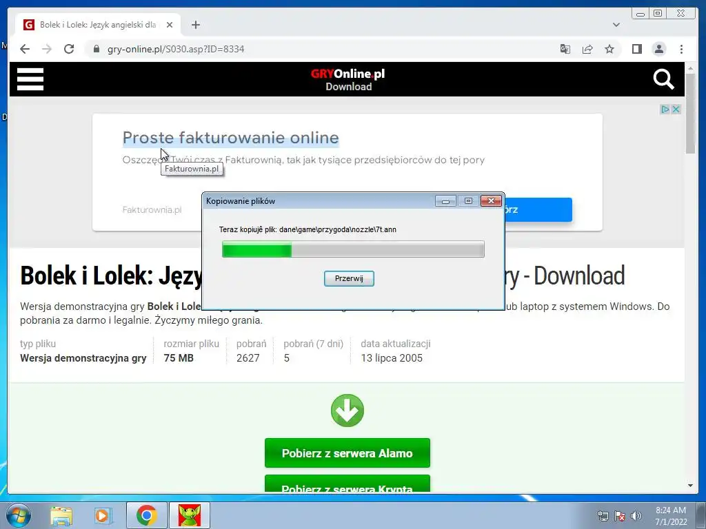Screen dimensions: 706x529
Task: Click the 'Wersja demonstracyjna gry' file type value
Action: pos(83,358)
